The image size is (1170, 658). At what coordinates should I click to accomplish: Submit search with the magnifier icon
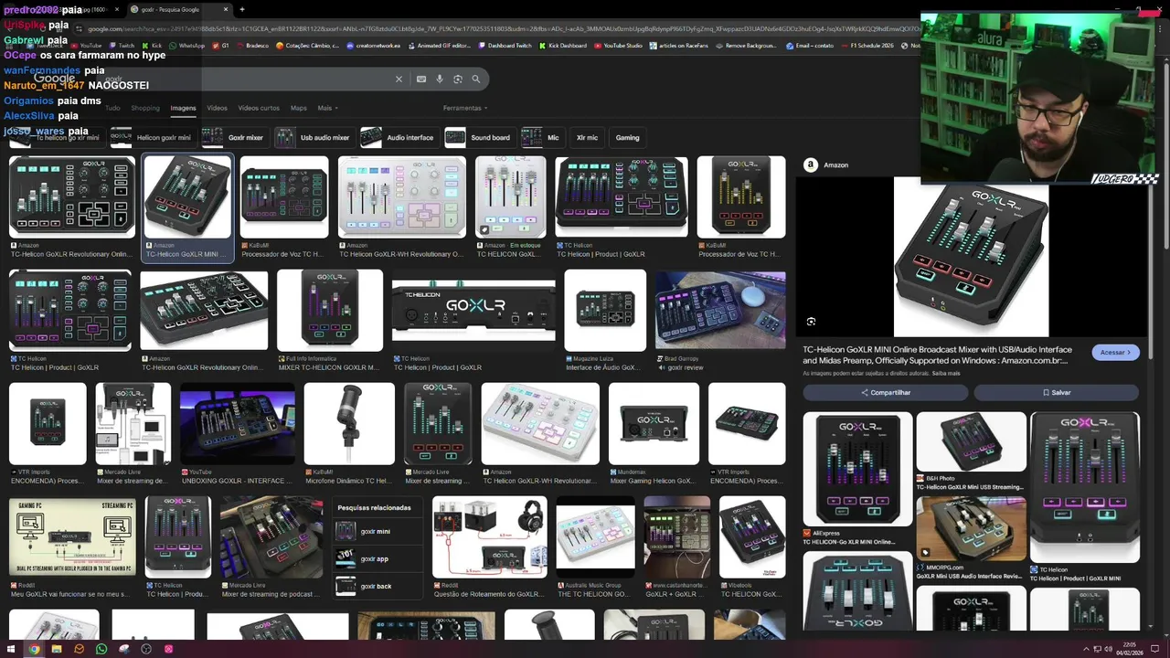tap(476, 80)
